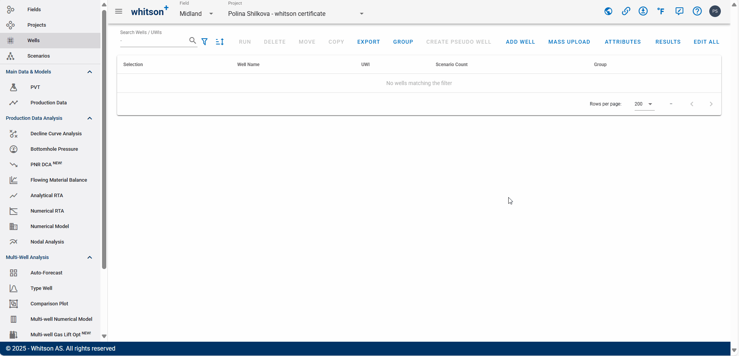Click the ADD WELL button
Viewport: 739px width, 356px height.
[520, 42]
